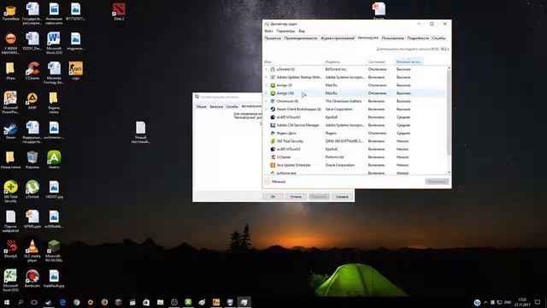Click the Steam Client Bootstrapper row icon
The width and height of the screenshot is (547, 308).
coord(273,110)
